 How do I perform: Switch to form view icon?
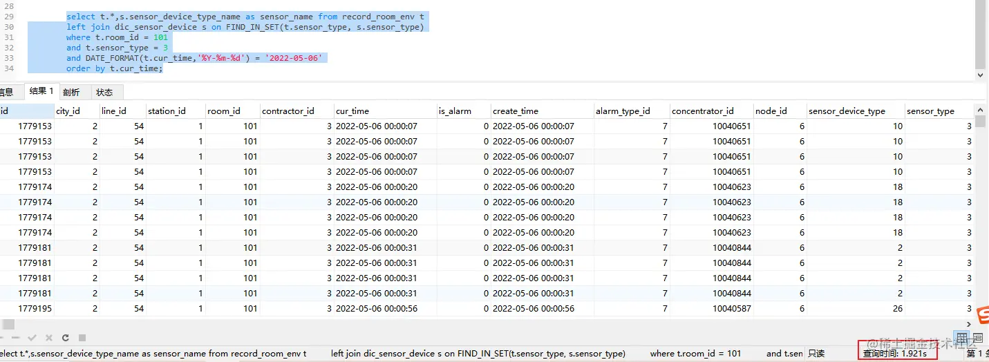coord(978,338)
